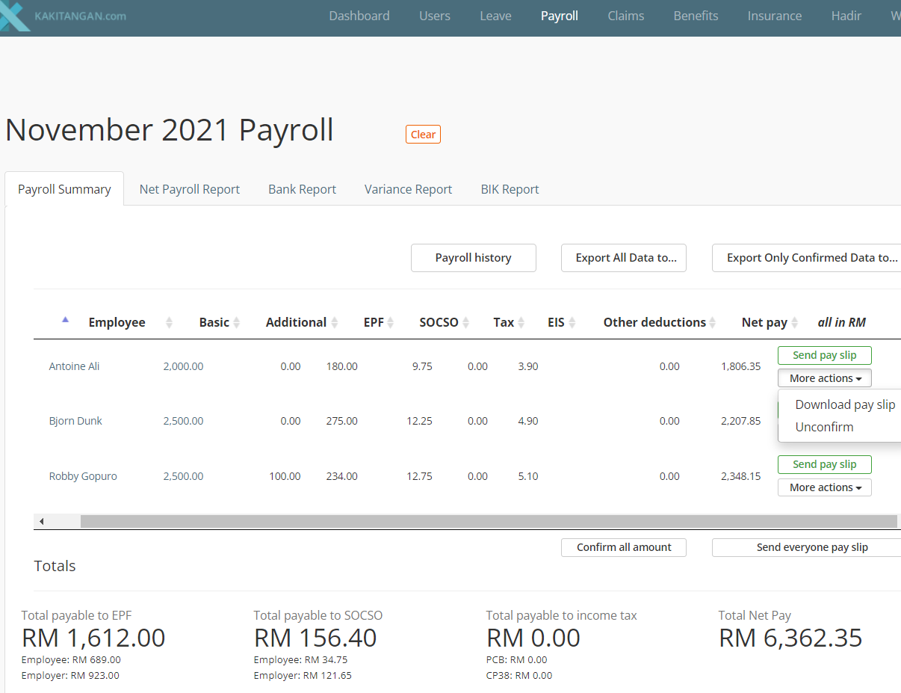Click Confirm all amount
The height and width of the screenshot is (693, 901).
click(x=623, y=547)
